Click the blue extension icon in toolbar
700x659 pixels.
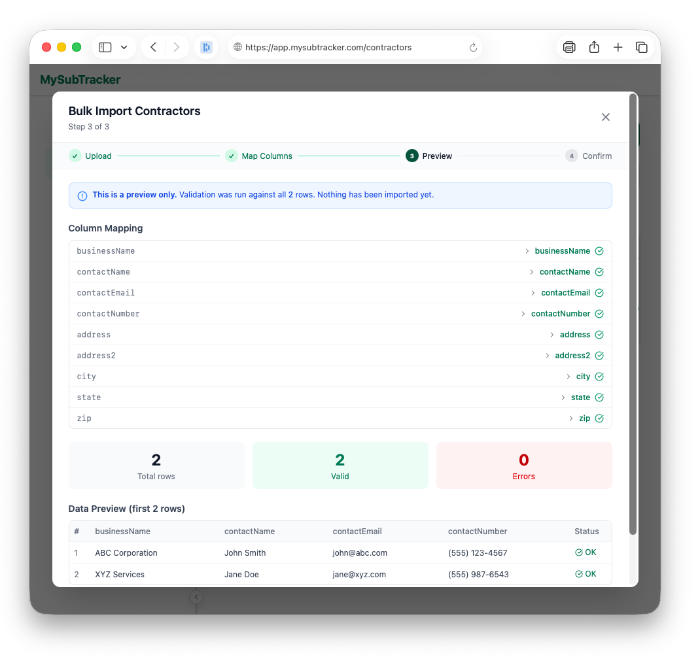click(206, 47)
